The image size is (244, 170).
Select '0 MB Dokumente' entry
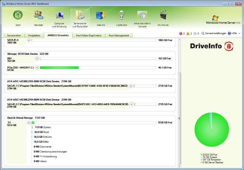coord(41,147)
